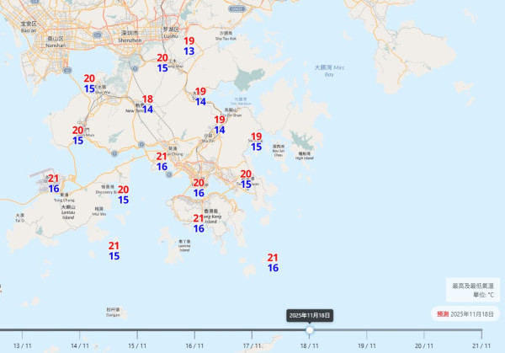The image size is (505, 353).
Task: Click the Kau Sai Chau label
Action: tap(279, 151)
